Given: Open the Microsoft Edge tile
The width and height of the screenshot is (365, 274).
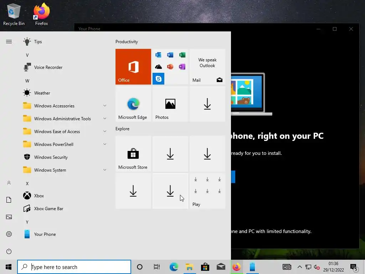Looking at the screenshot, I should coord(133,104).
